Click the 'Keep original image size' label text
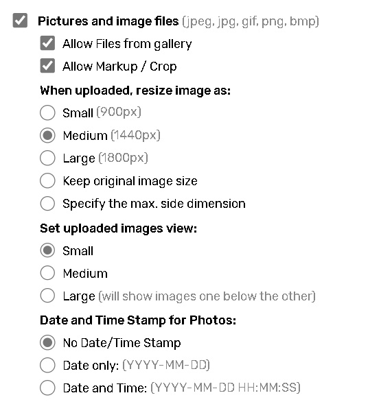This screenshot has height=415, width=392. click(130, 181)
